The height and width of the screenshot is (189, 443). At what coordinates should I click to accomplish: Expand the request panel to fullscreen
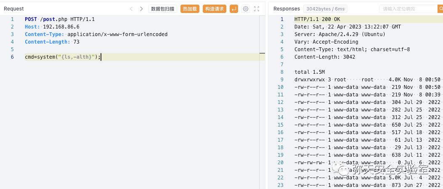(257, 9)
